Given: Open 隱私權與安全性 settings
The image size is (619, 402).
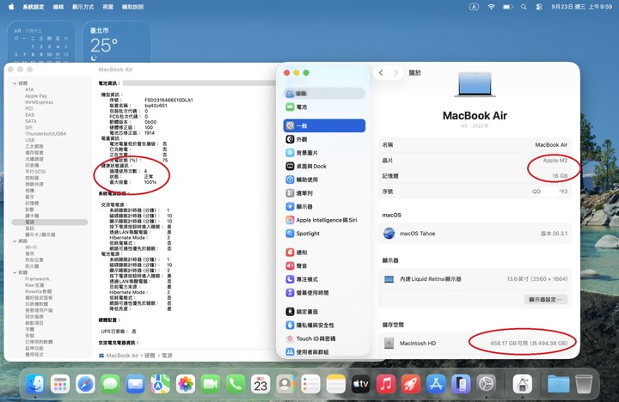Looking at the screenshot, I should point(324,325).
